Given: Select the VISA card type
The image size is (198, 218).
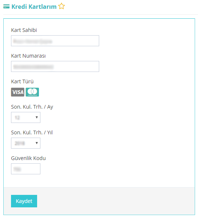Looking at the screenshot, I should 18,92.
